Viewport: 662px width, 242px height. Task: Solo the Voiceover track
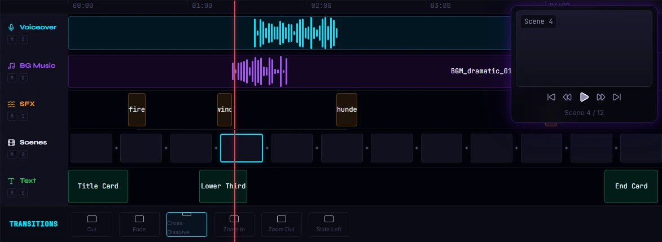coord(23,39)
